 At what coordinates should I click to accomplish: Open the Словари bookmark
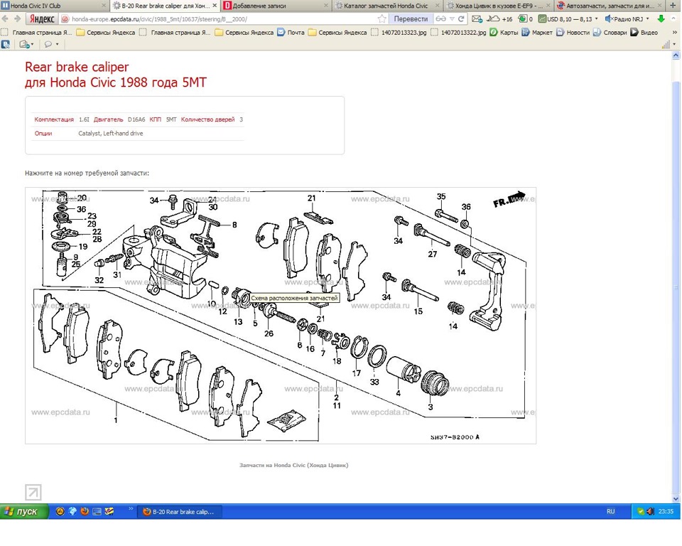pos(610,32)
